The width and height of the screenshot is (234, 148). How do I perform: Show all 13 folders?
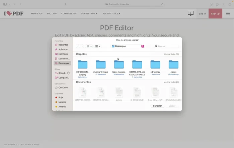coord(171,54)
